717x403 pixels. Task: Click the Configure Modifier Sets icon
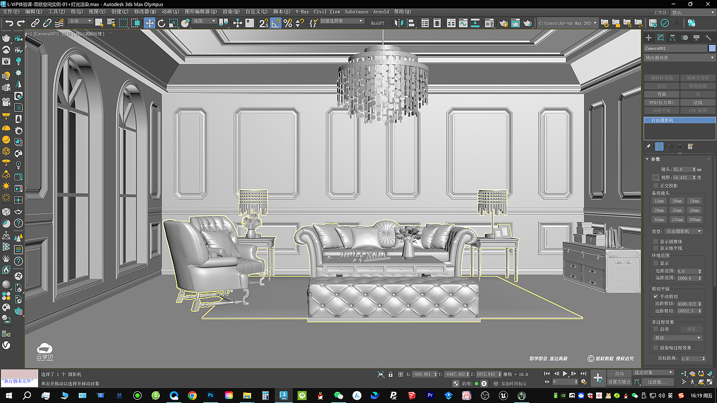tap(691, 147)
